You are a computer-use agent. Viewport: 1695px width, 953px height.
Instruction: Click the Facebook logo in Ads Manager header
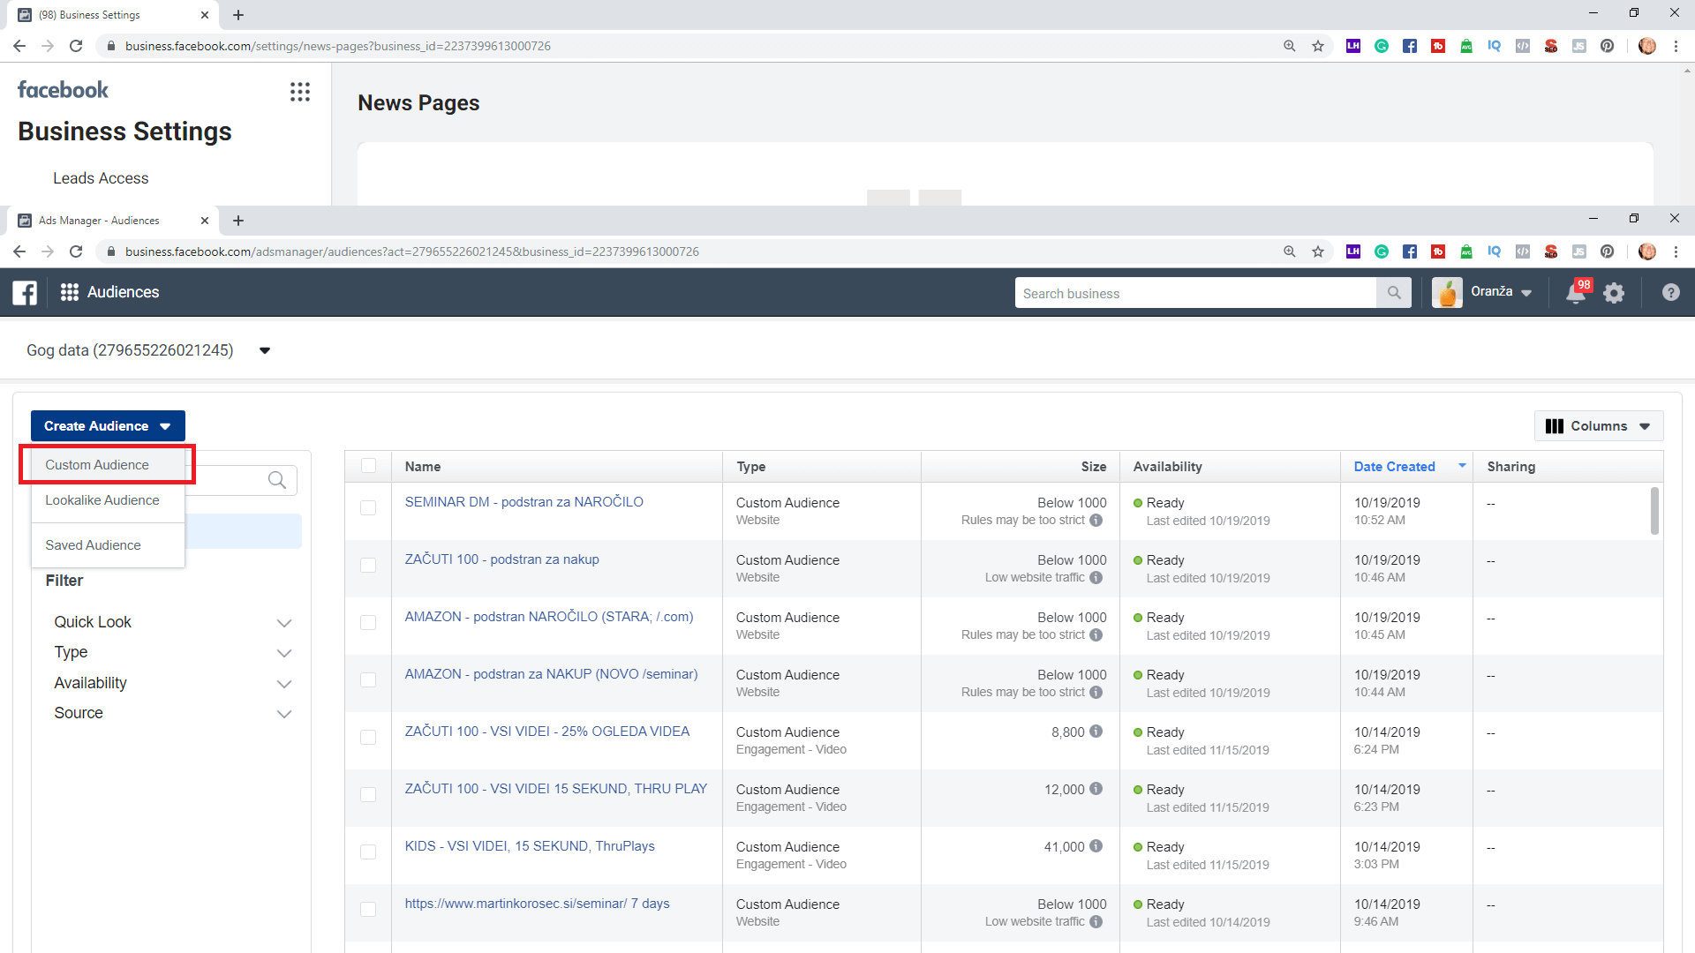point(25,292)
